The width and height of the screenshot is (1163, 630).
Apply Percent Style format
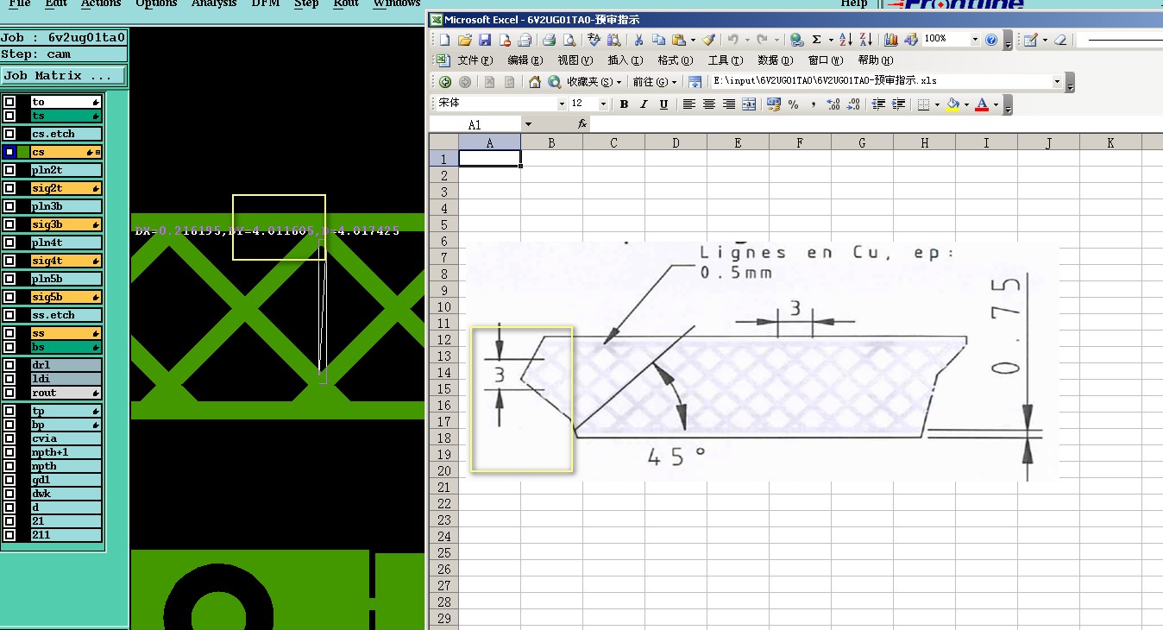click(x=793, y=104)
